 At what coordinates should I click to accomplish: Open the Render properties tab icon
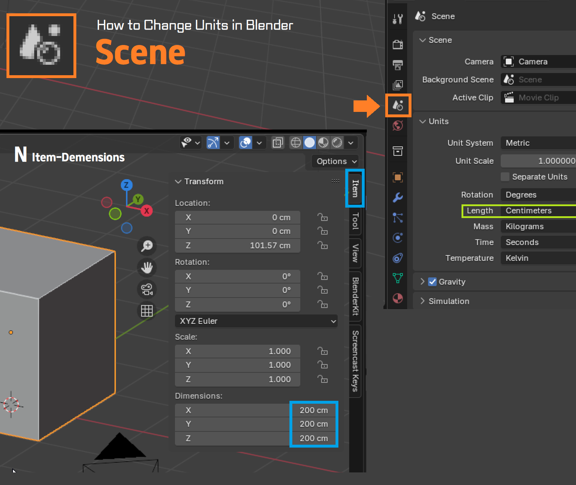pyautogui.click(x=397, y=45)
